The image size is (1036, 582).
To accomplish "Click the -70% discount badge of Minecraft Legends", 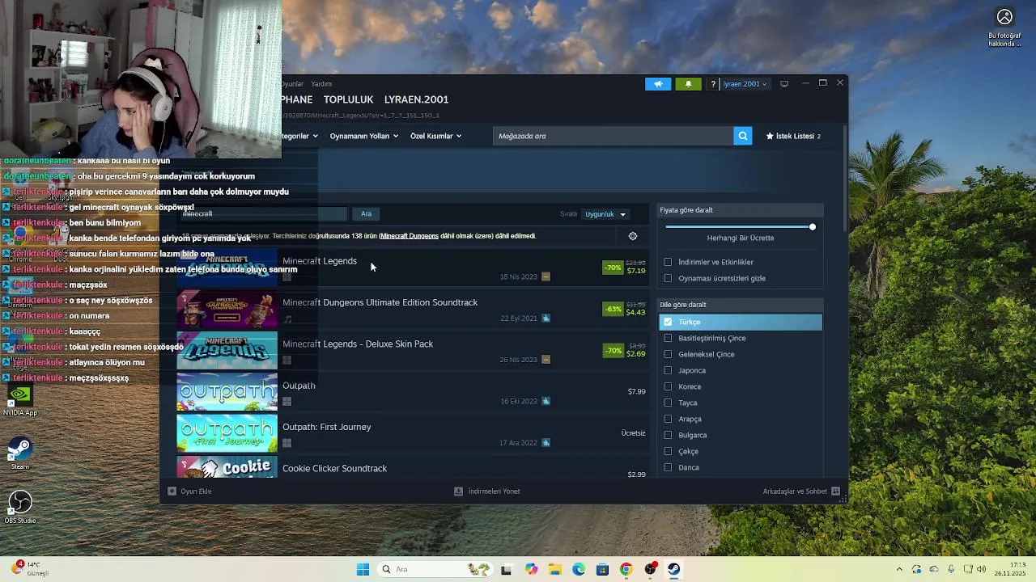I will [613, 268].
